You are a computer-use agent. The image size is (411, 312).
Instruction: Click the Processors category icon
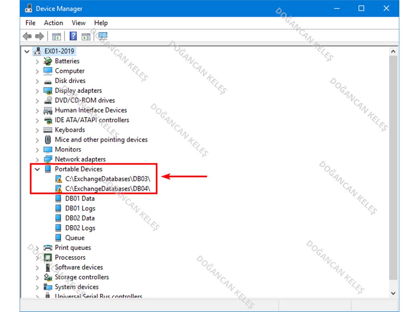(48, 257)
